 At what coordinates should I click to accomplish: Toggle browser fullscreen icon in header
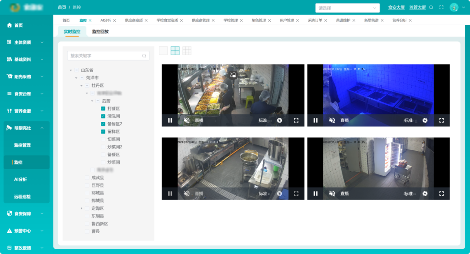441,7
